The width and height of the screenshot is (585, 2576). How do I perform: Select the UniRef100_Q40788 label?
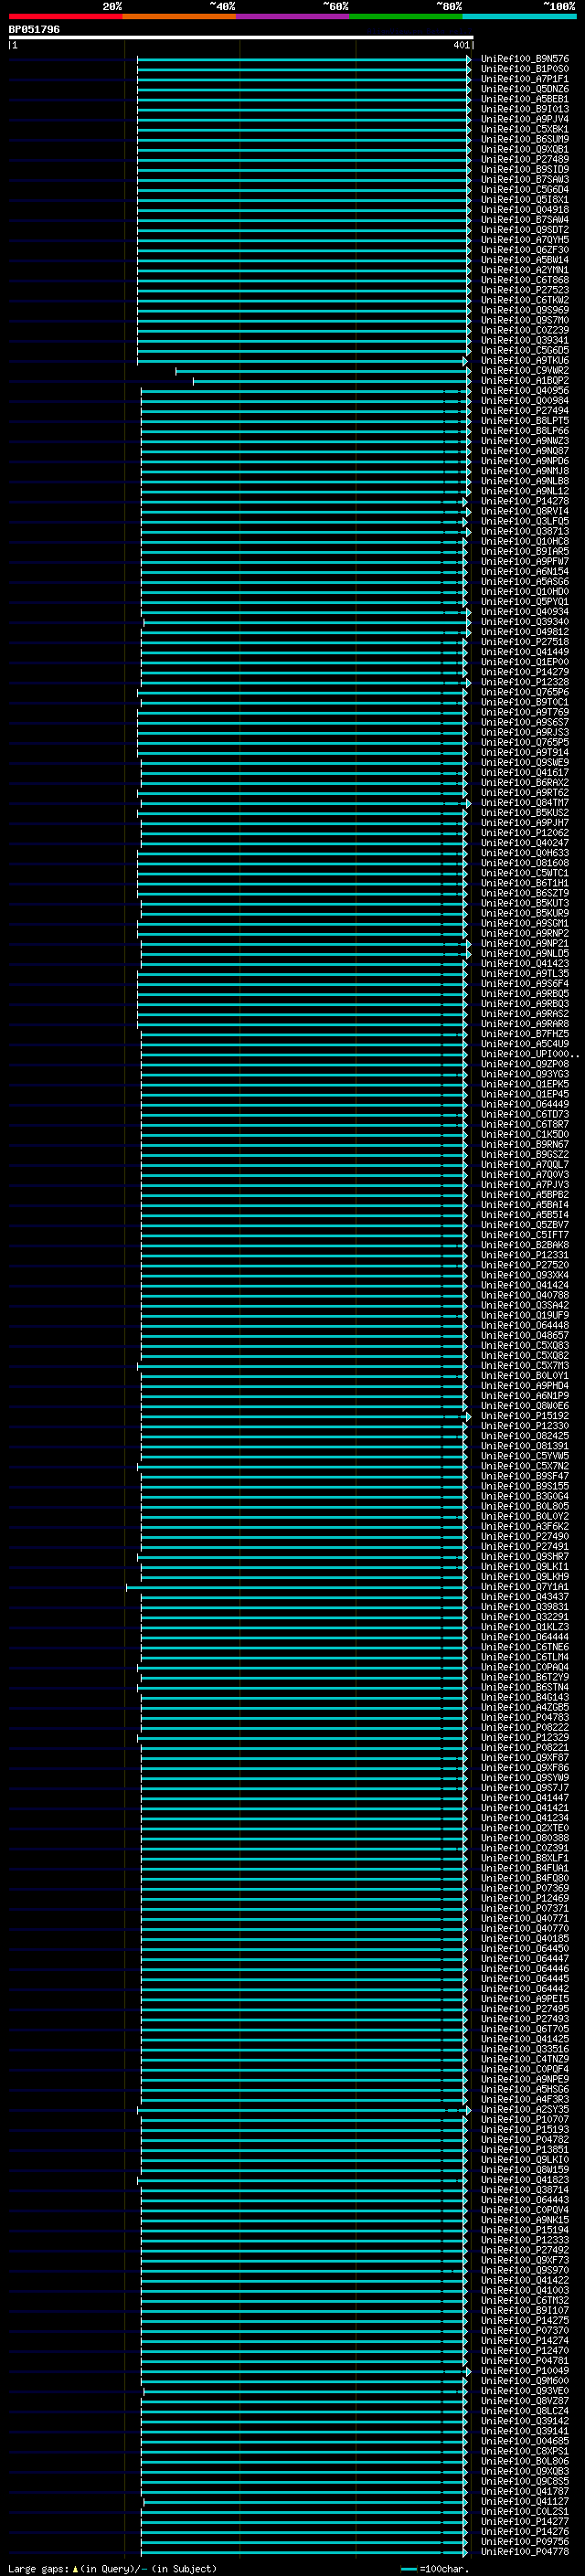click(524, 1295)
